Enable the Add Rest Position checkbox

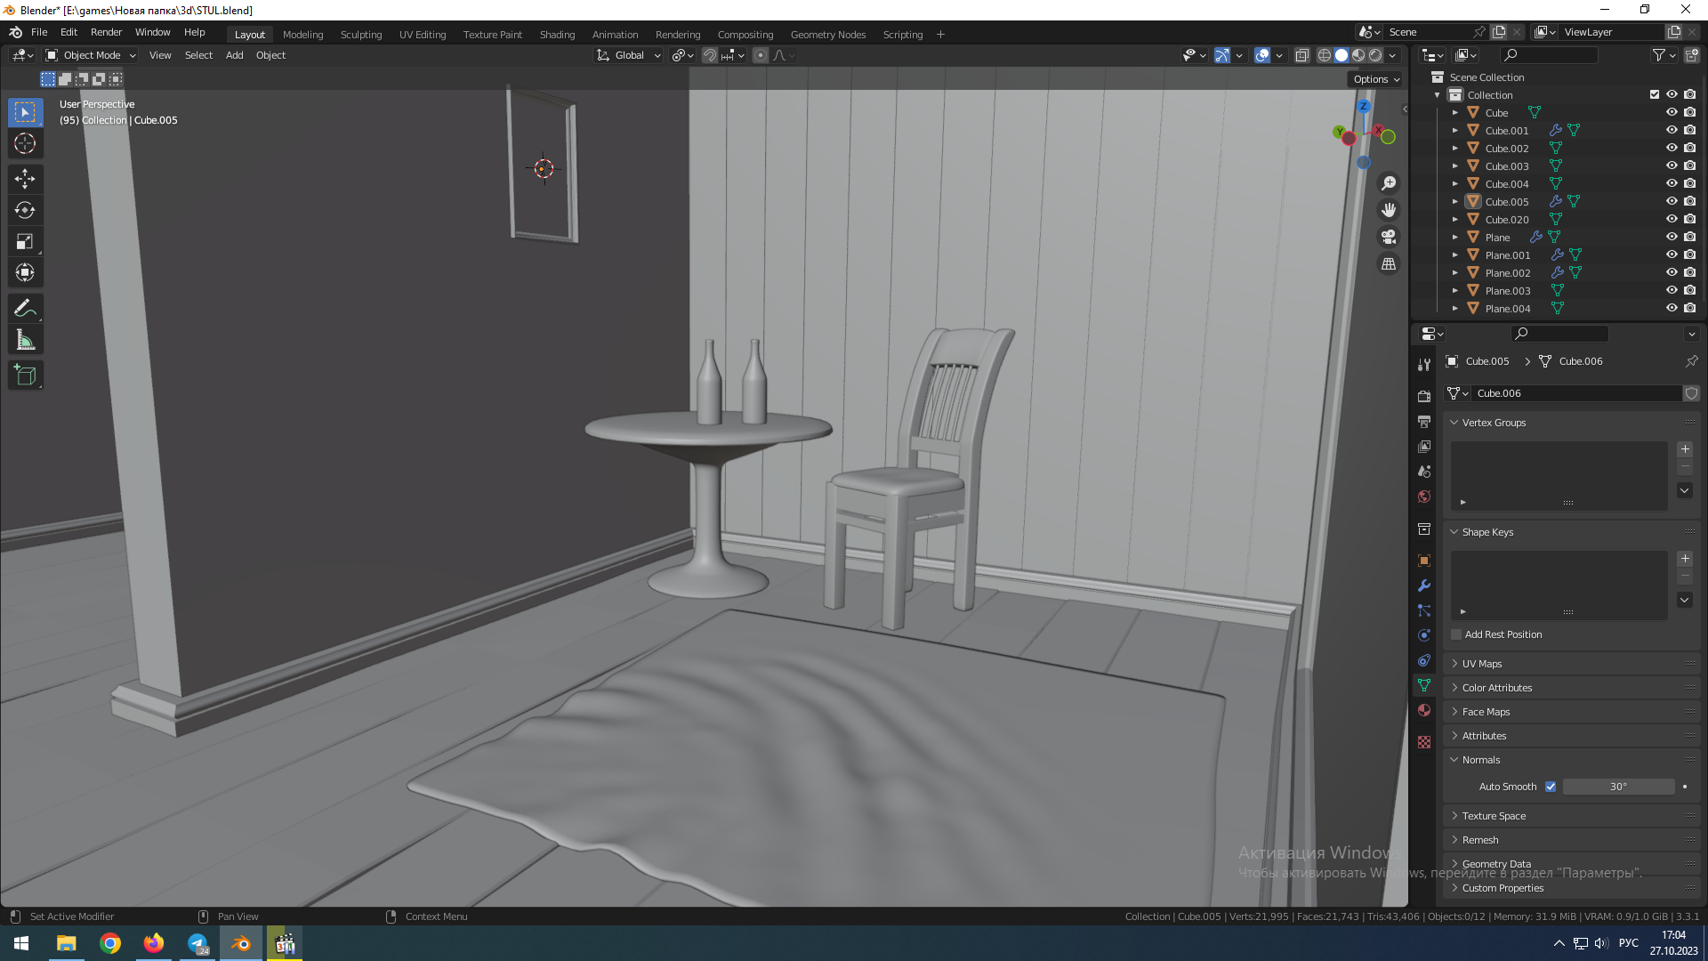(x=1456, y=634)
